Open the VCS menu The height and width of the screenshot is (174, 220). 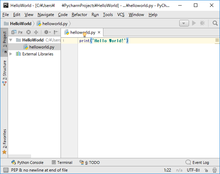121,15
